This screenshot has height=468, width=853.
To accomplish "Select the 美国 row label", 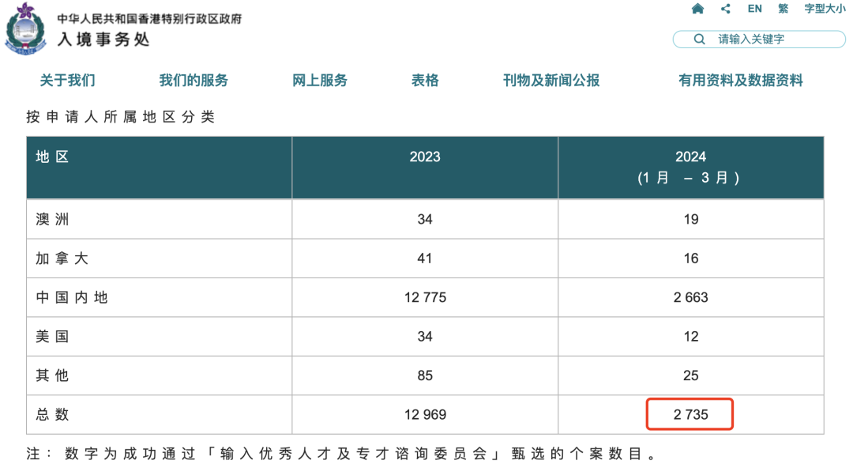I will (x=52, y=337).
